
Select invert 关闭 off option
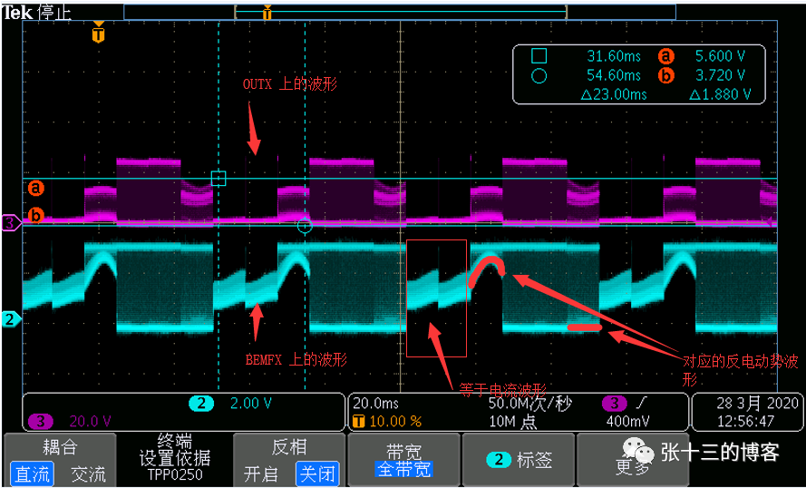tap(317, 473)
